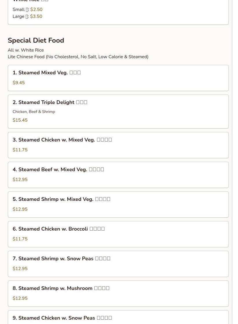The width and height of the screenshot is (238, 324).
Task: Click the $12.95 price under Shrimp w. Mushroom
Action: [20, 298]
